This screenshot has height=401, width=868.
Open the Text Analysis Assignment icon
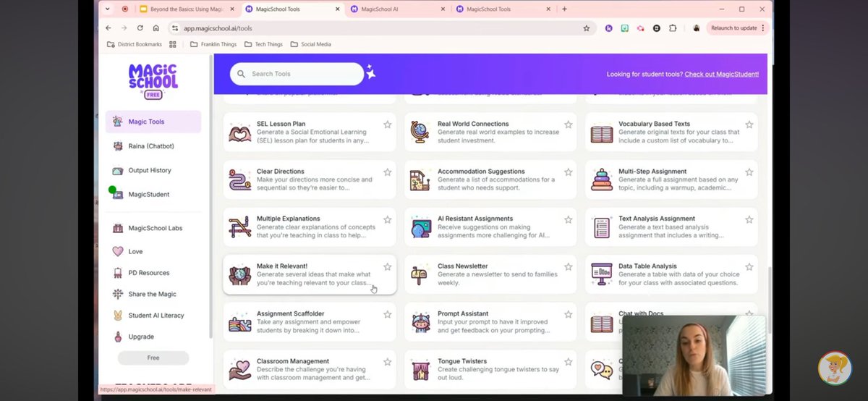[x=602, y=228]
